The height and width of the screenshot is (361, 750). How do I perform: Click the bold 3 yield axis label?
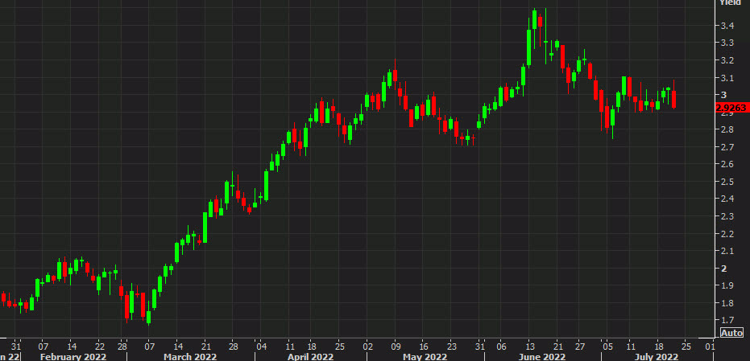723,95
